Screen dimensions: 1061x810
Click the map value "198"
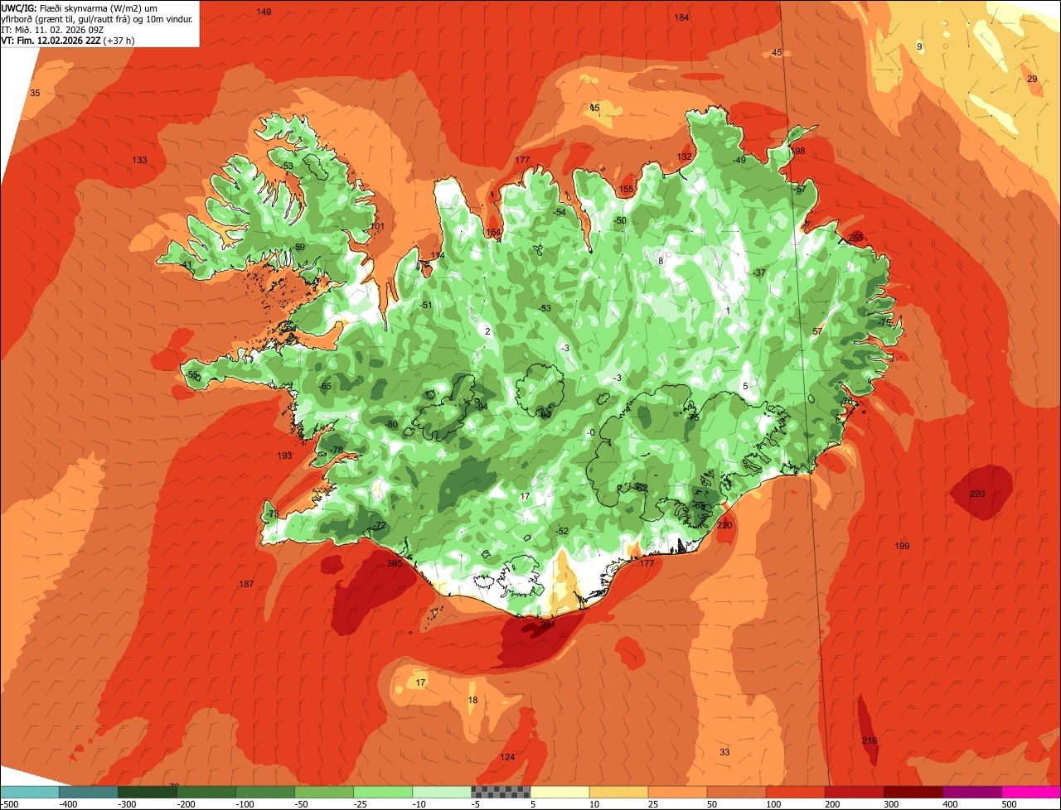coord(798,151)
